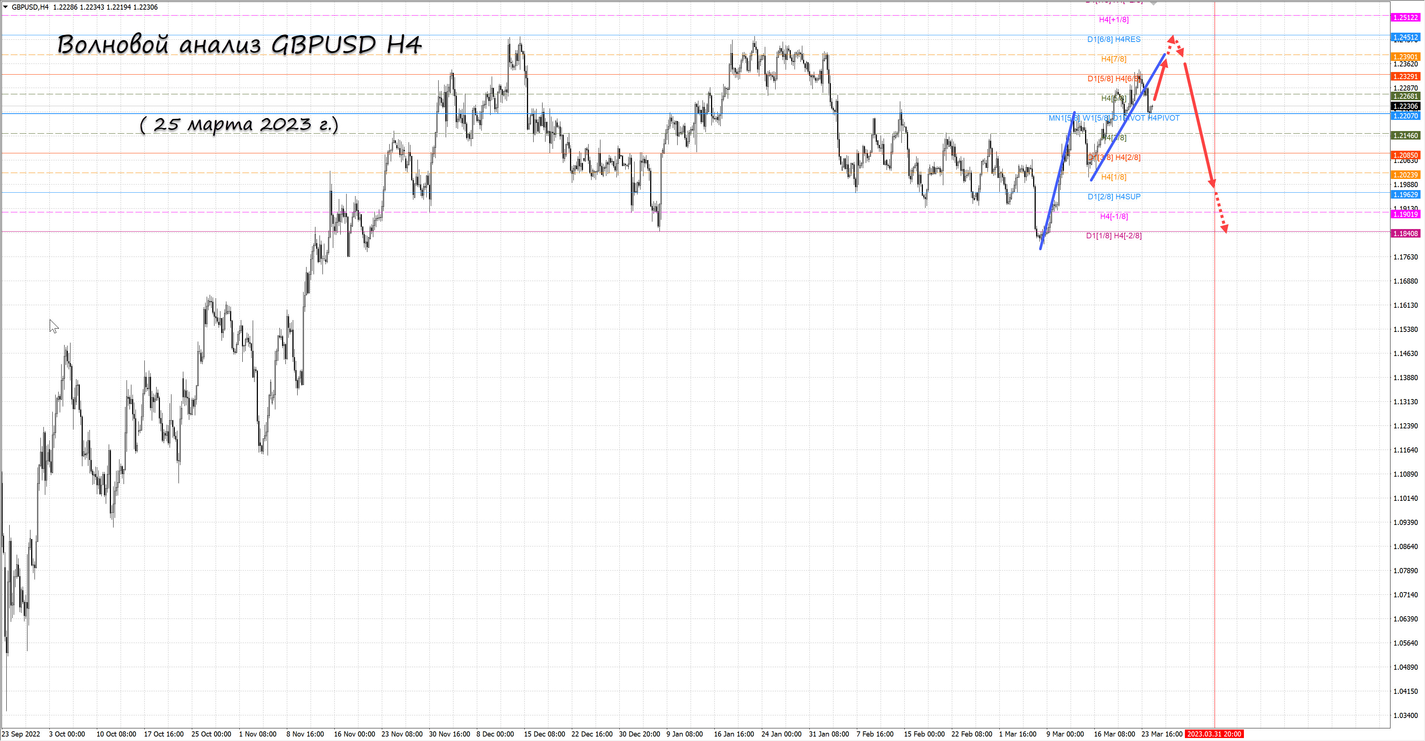Select the 'D1[2/8] H4SUP' level label
The image size is (1425, 741).
click(1114, 196)
